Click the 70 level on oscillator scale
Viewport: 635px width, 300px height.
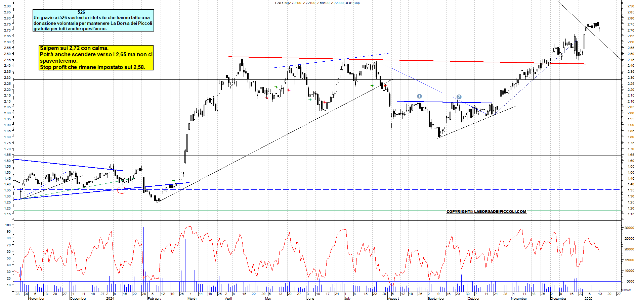coord(9,245)
